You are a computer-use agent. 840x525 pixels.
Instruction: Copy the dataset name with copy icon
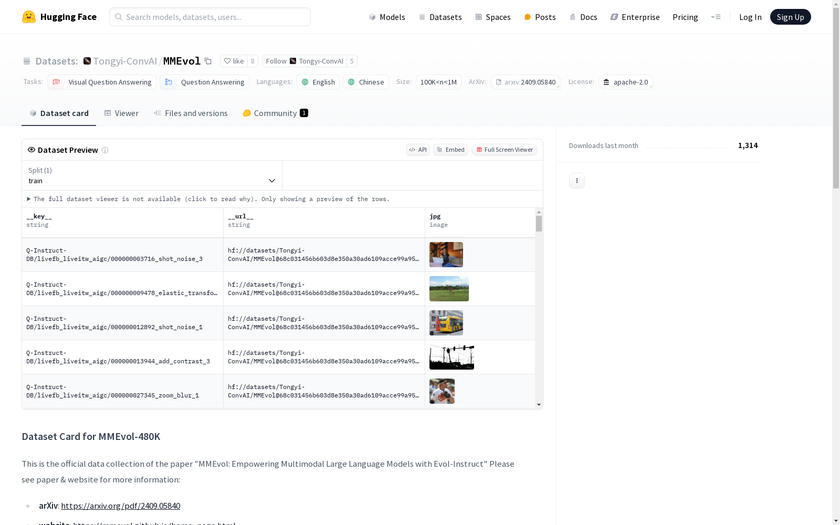coord(208,61)
